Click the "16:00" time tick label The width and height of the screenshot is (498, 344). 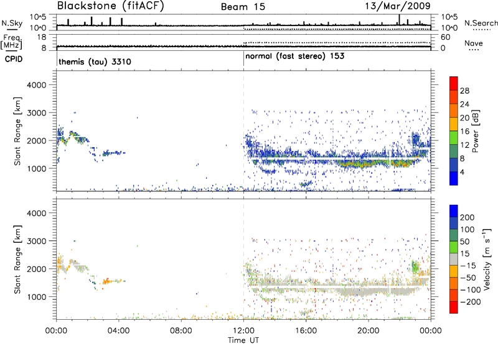[306, 331]
